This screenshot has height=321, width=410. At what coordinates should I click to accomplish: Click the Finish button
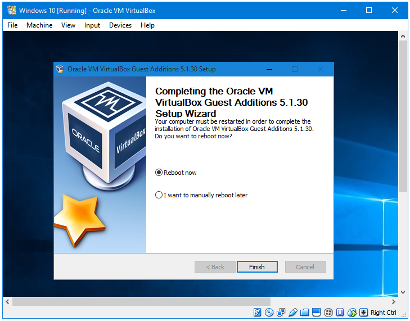[x=257, y=266]
